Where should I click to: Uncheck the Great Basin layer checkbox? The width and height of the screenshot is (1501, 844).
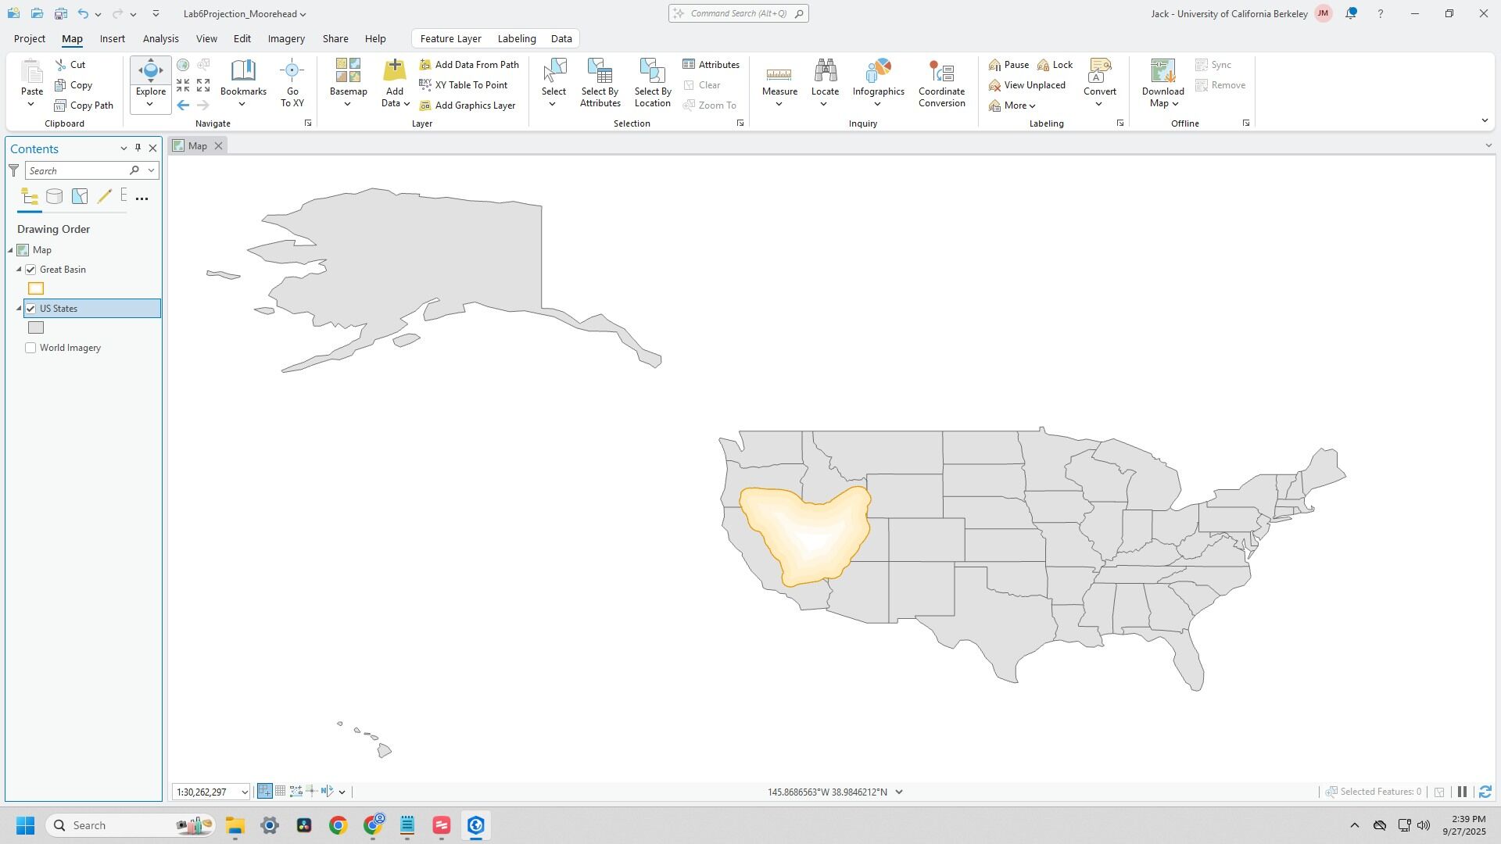click(x=31, y=270)
